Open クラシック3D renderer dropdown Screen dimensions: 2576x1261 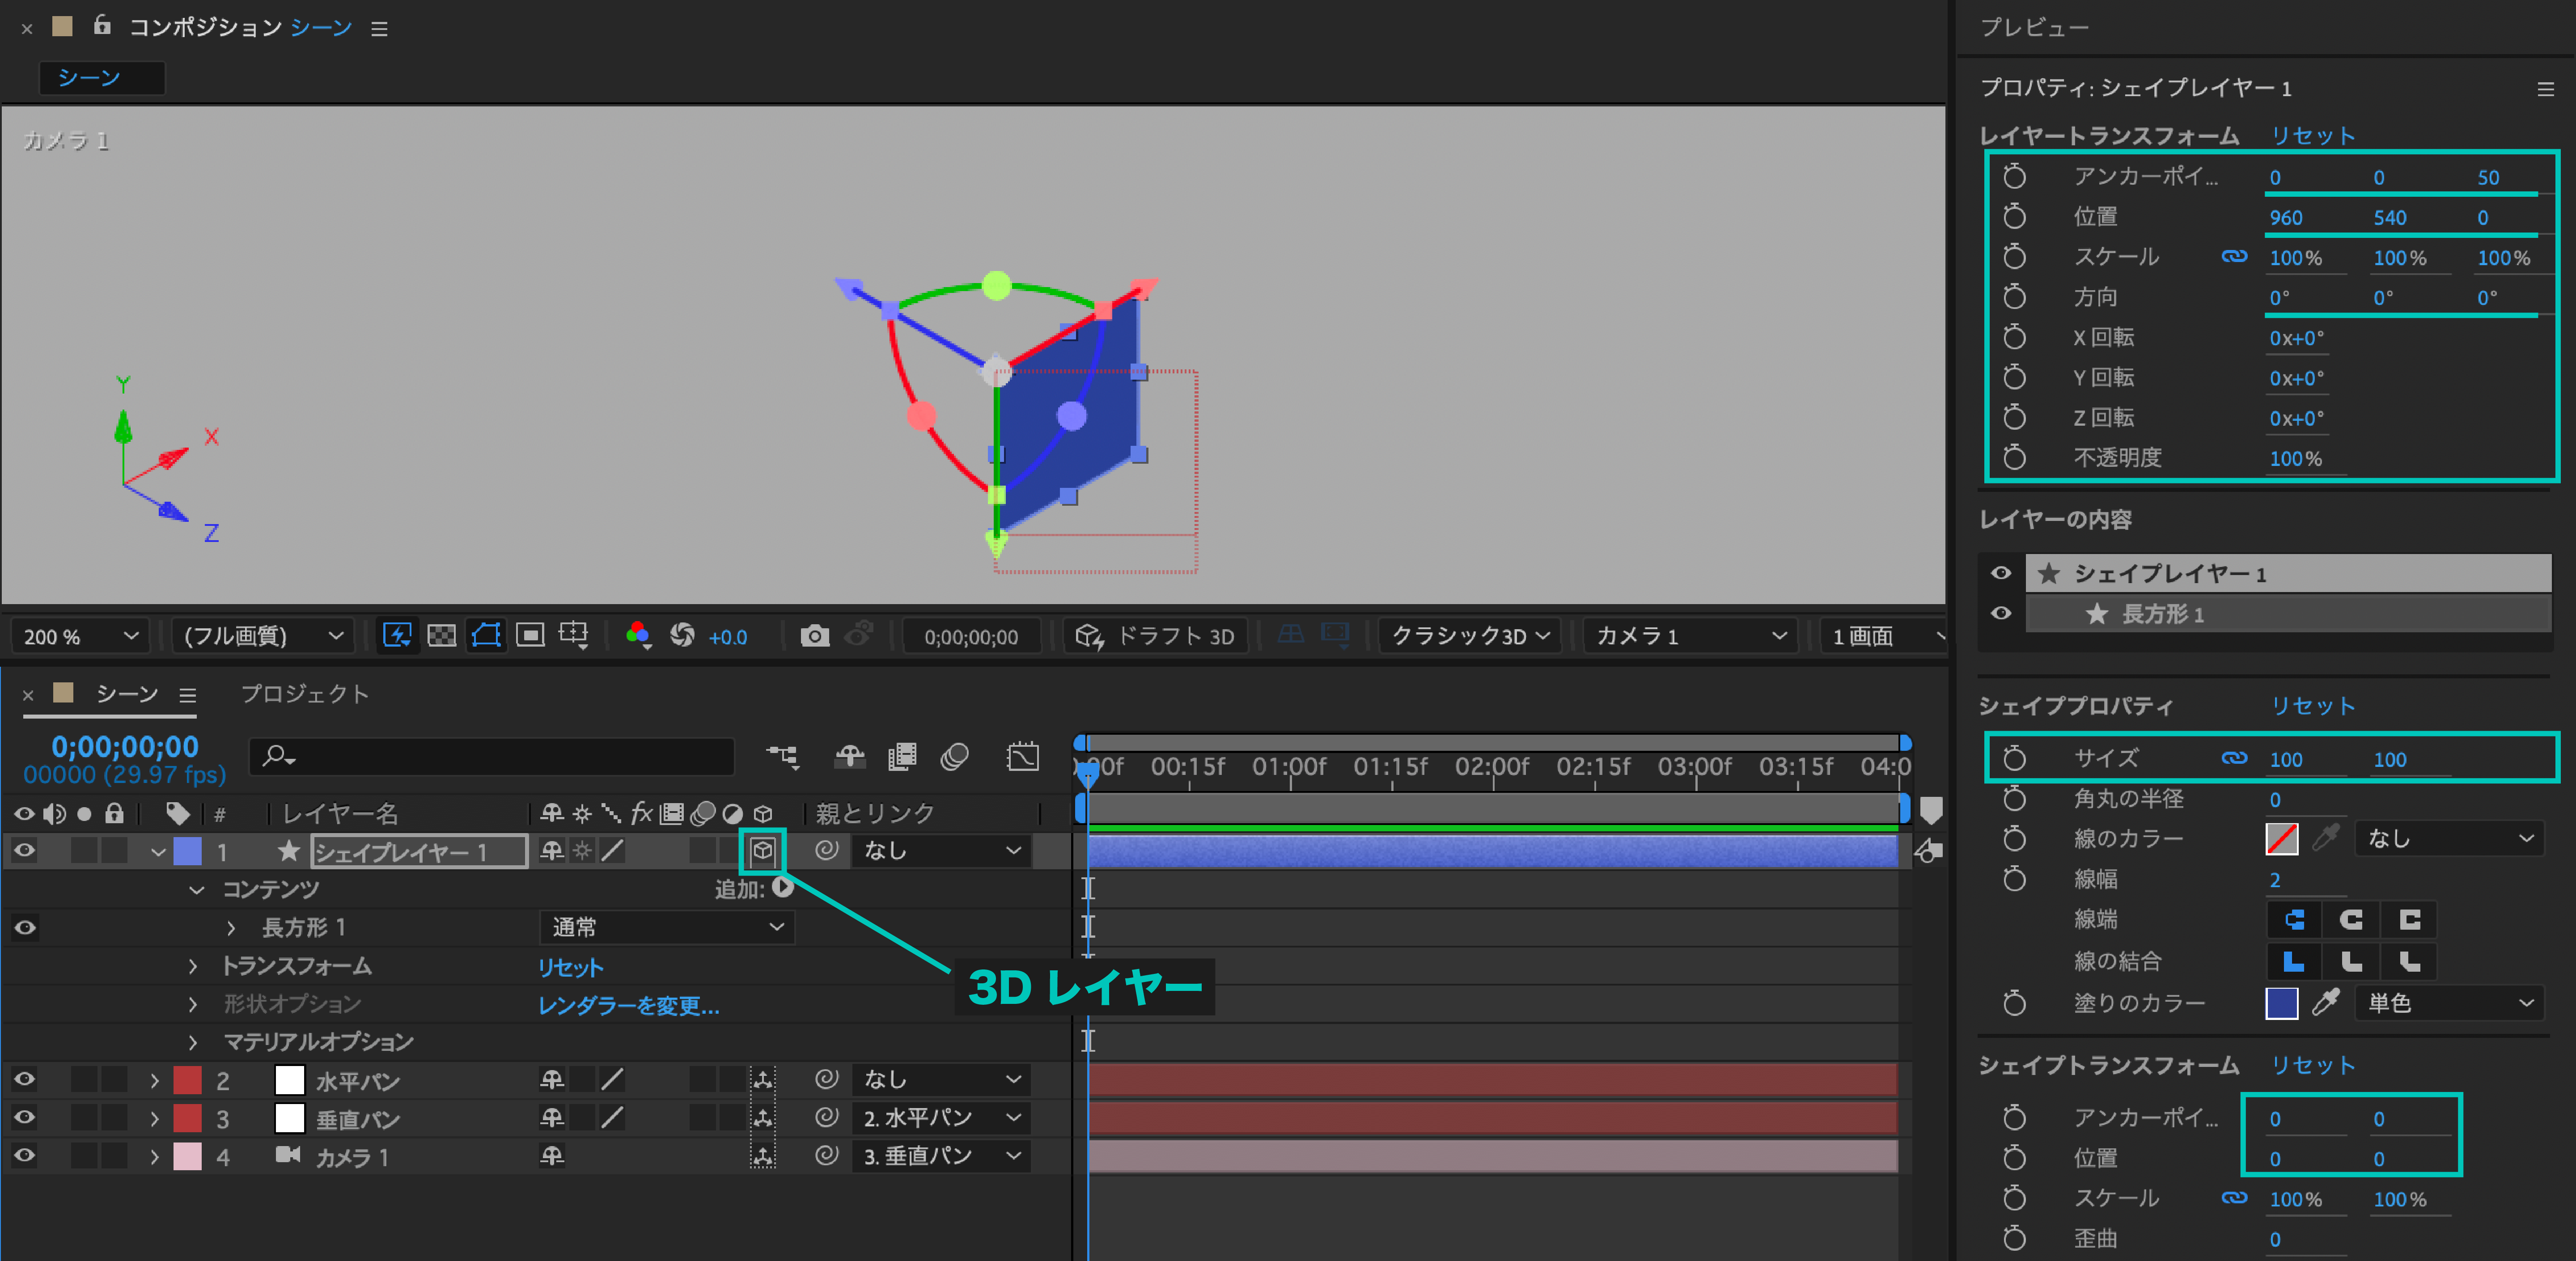point(1470,636)
